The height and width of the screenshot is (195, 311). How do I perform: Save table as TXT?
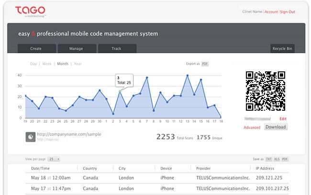click(x=268, y=159)
